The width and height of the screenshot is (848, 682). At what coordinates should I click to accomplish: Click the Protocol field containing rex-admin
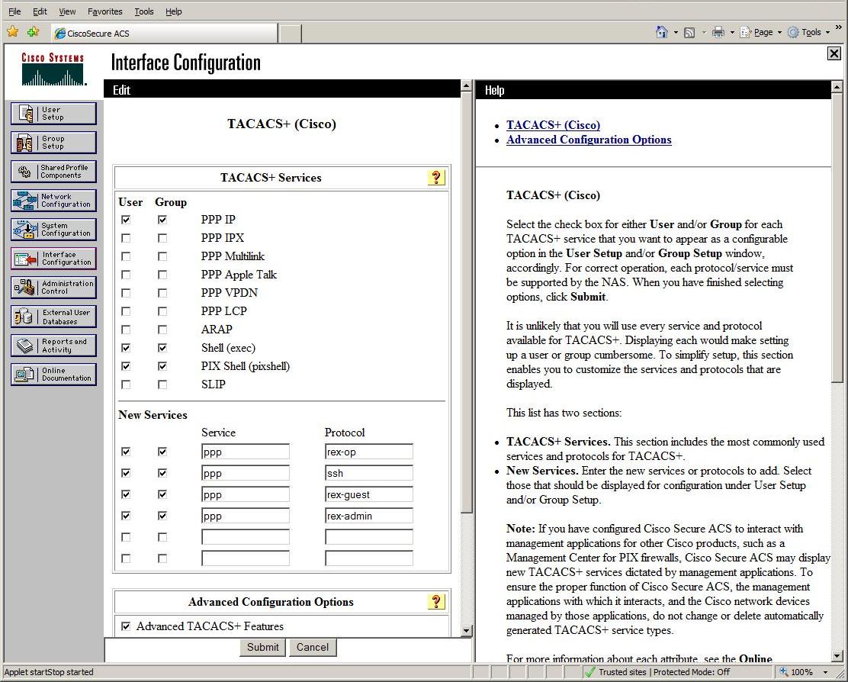coord(369,516)
